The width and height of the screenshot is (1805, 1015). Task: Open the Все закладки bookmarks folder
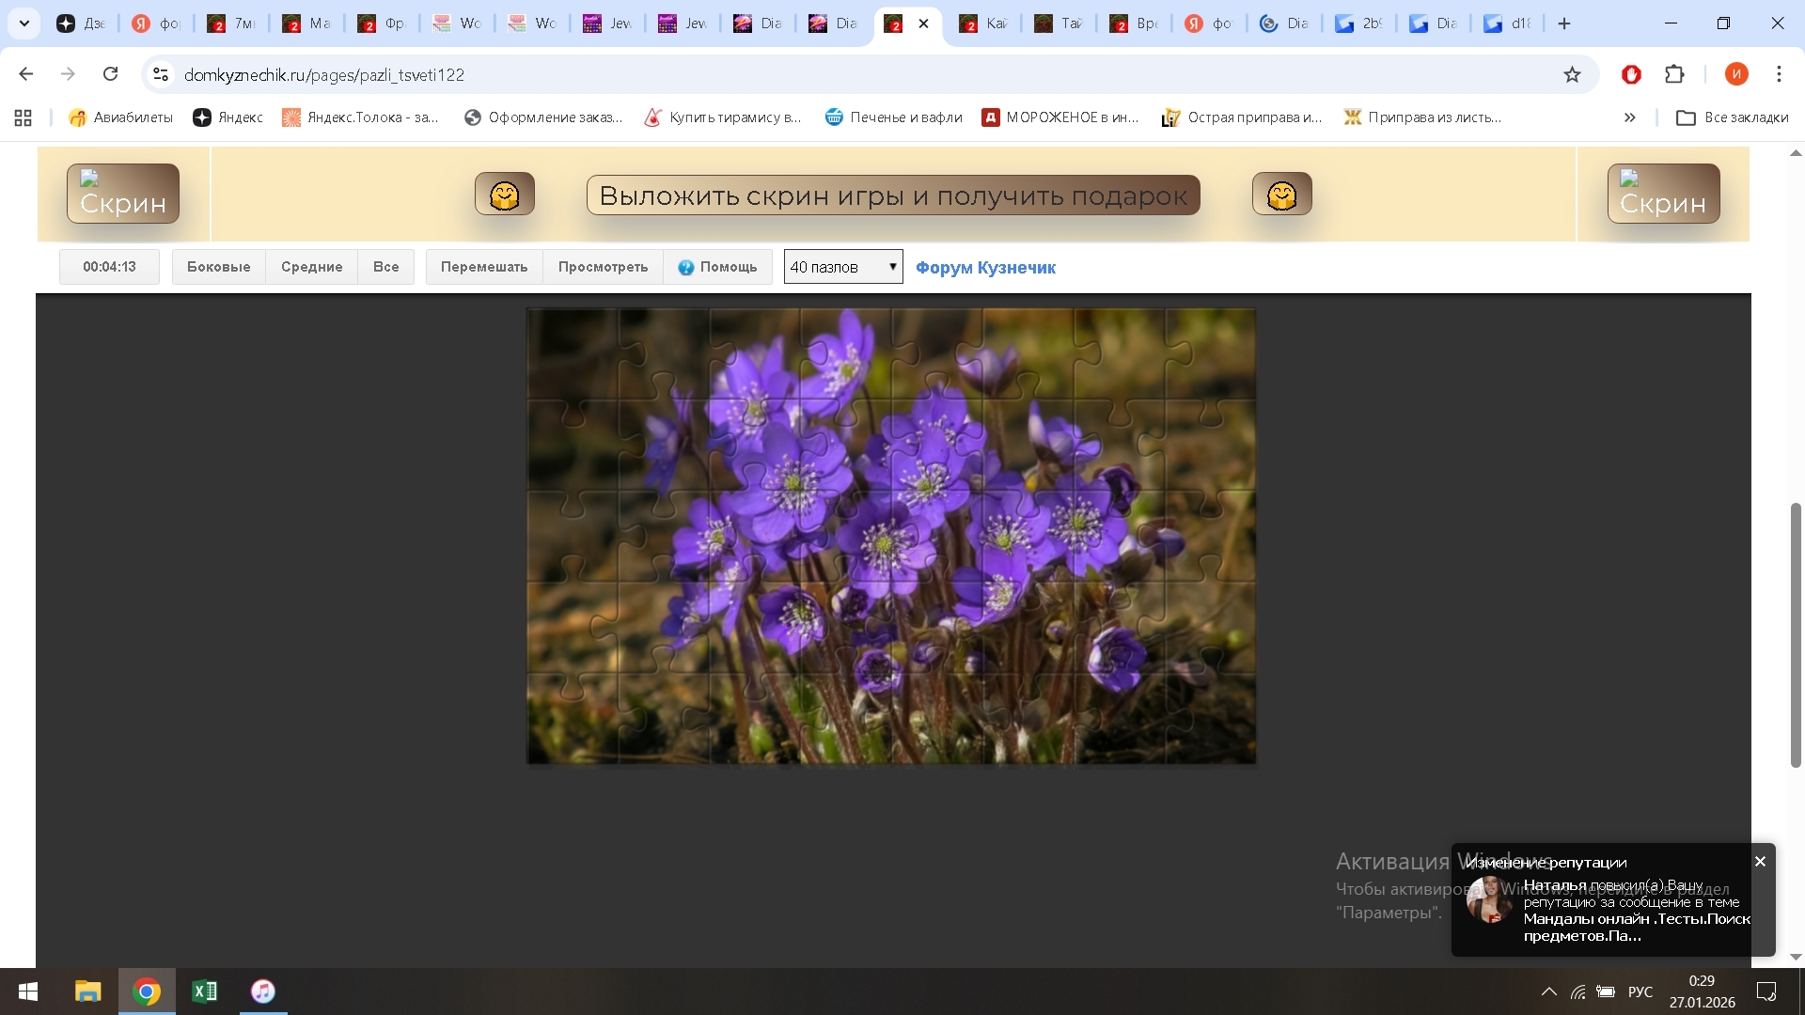point(1733,117)
